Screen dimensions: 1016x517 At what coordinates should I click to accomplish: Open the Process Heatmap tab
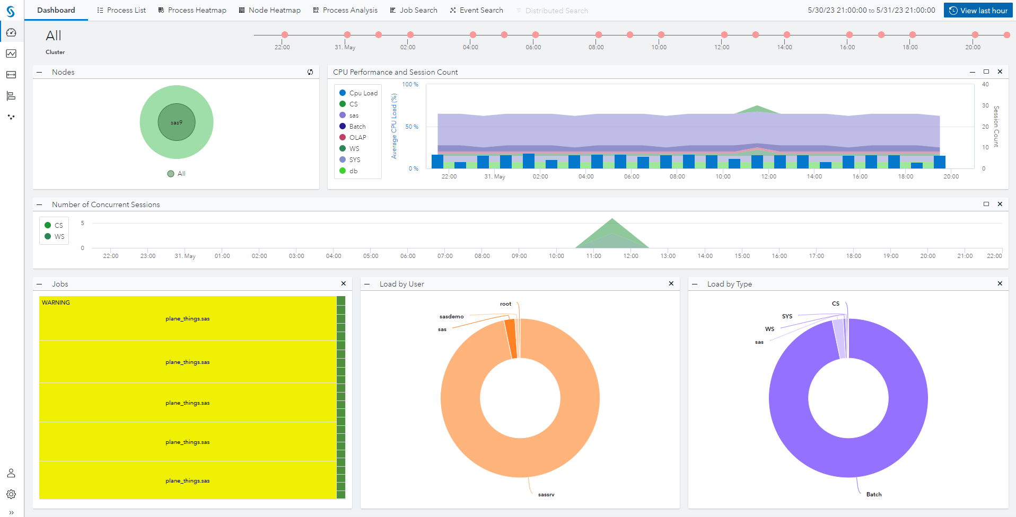point(192,10)
